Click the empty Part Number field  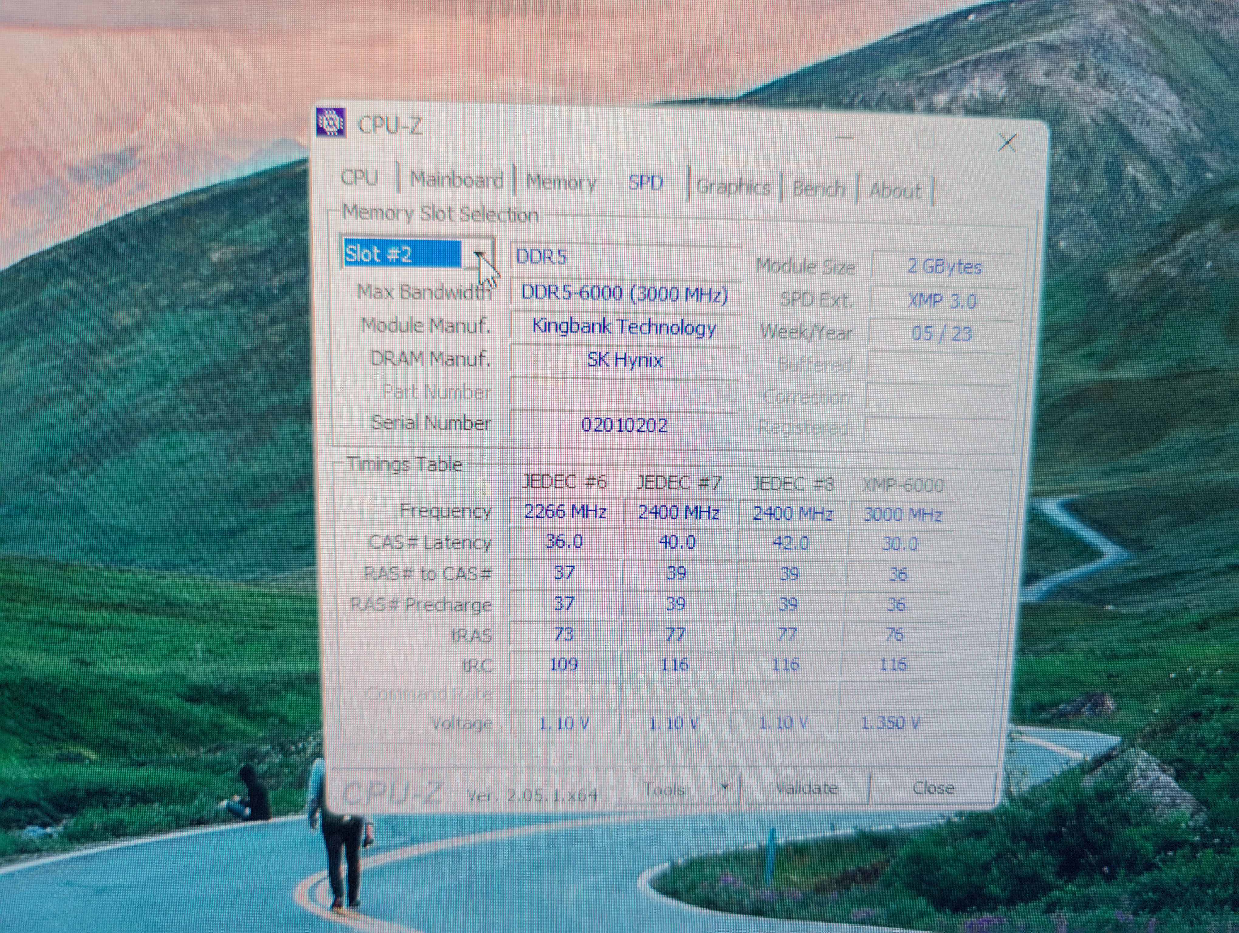pos(624,393)
